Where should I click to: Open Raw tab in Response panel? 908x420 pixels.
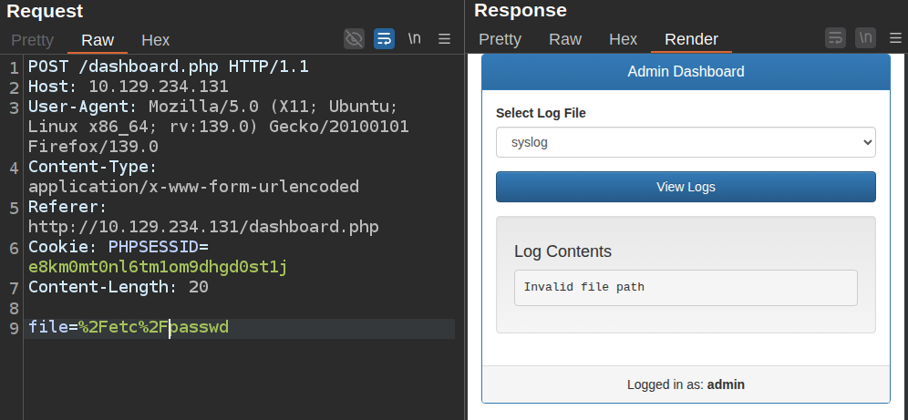tap(564, 39)
